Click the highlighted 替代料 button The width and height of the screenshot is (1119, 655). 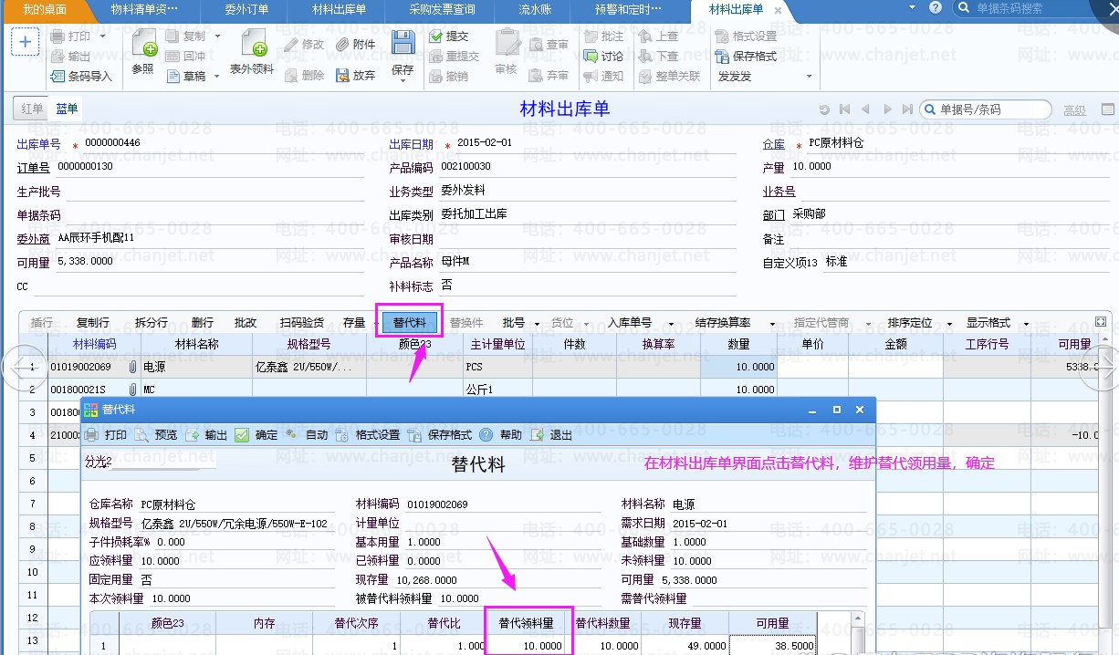click(x=410, y=323)
